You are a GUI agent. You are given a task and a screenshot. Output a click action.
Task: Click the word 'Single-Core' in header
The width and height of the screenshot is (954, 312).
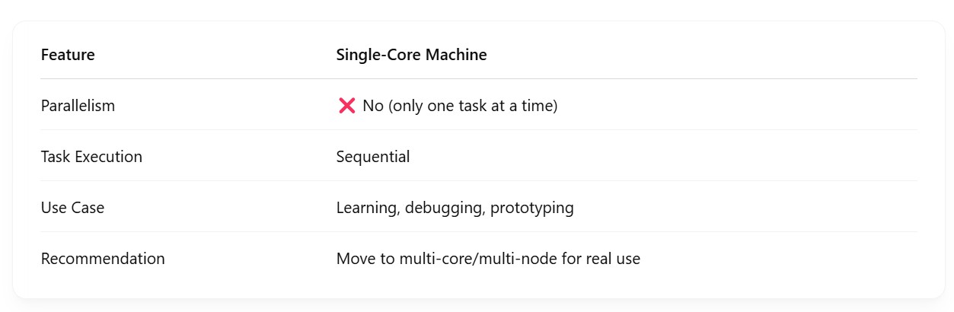tap(381, 55)
